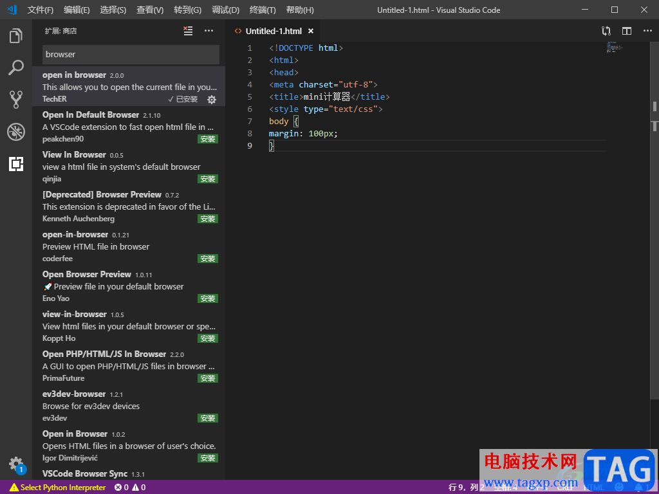Screen dimensions: 659x494
Task: Open the 文件(F) menu
Action: (41, 10)
